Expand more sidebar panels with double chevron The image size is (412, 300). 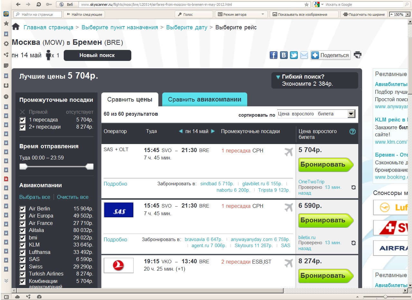[x=6, y=281]
